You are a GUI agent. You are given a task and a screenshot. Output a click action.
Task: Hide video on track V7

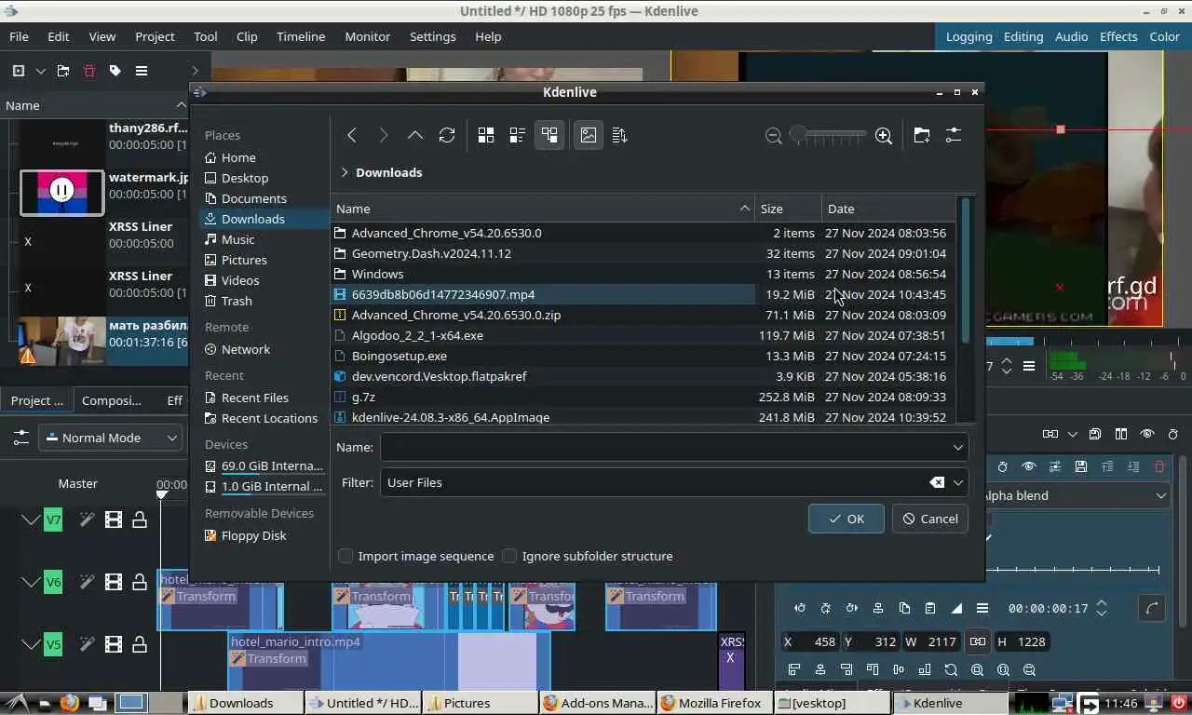(114, 519)
